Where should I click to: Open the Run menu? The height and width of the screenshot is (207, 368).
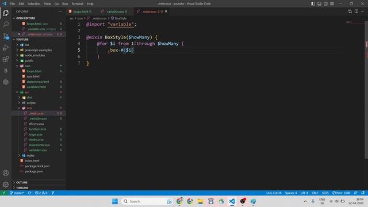tap(65, 3)
